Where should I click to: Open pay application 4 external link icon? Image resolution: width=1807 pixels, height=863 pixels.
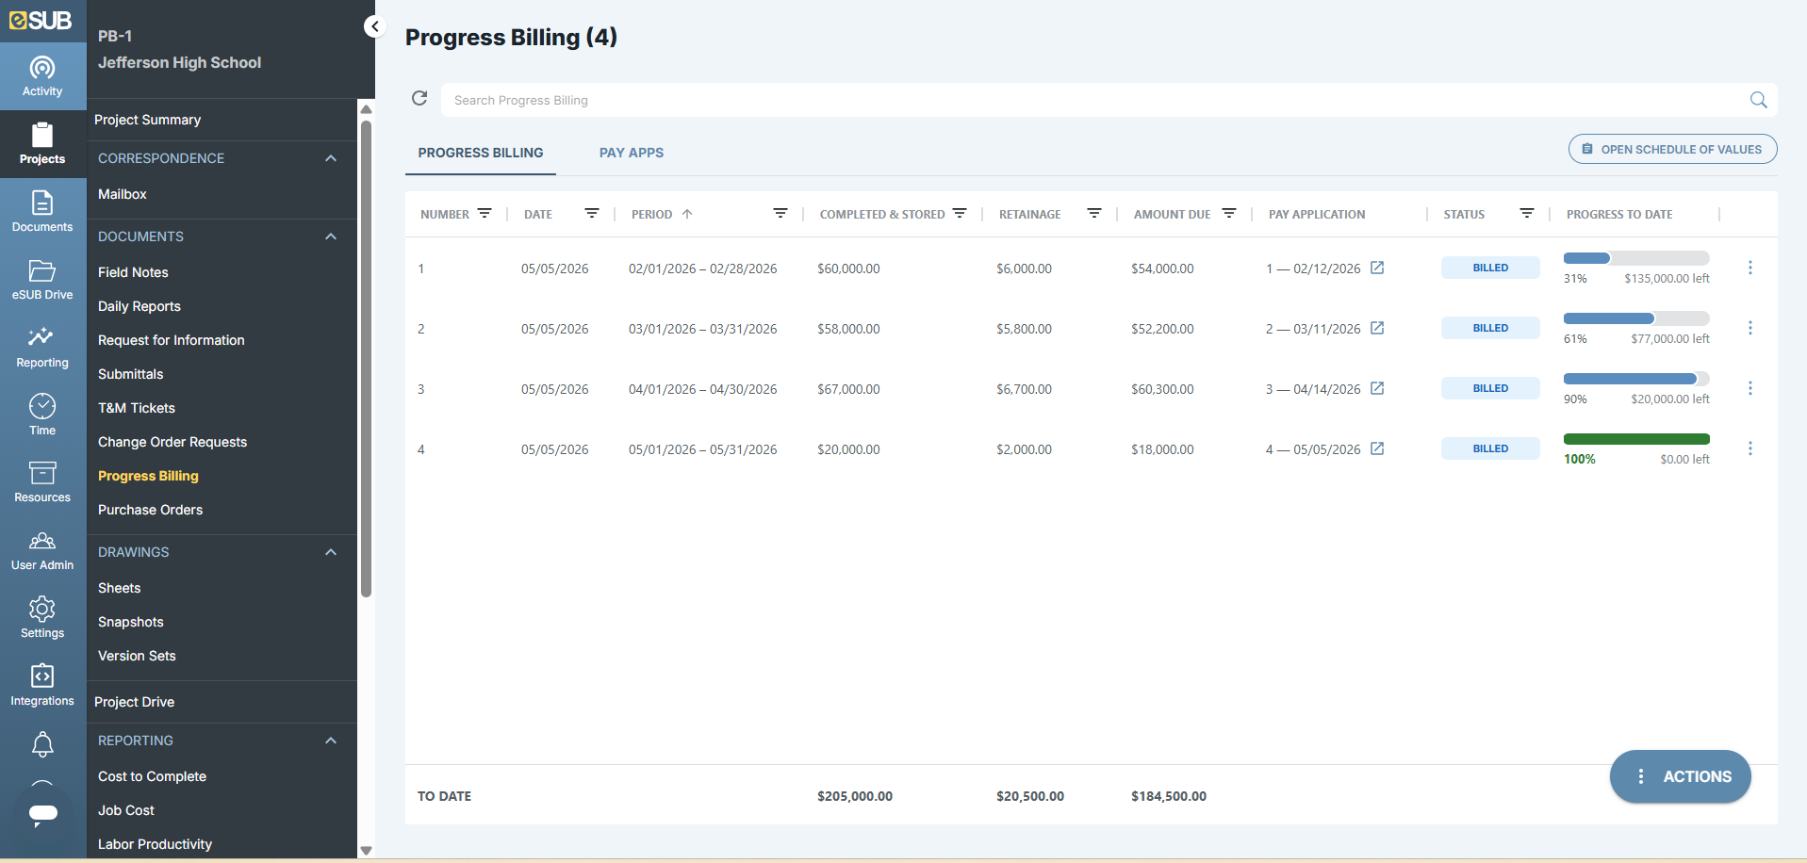pyautogui.click(x=1377, y=448)
